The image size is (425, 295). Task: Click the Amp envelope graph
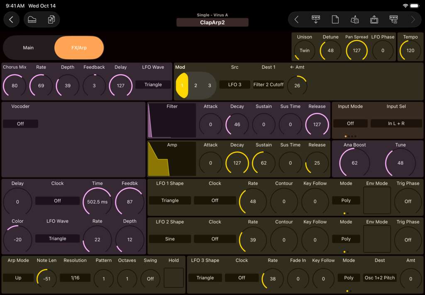172,159
